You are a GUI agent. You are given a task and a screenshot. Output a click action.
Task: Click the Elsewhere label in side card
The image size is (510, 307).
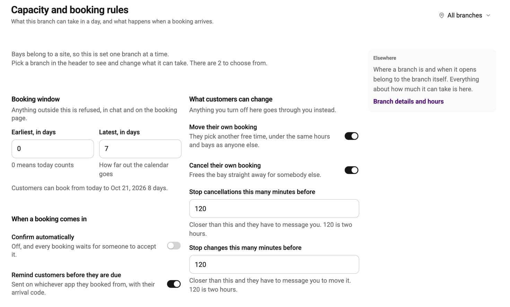click(x=385, y=58)
